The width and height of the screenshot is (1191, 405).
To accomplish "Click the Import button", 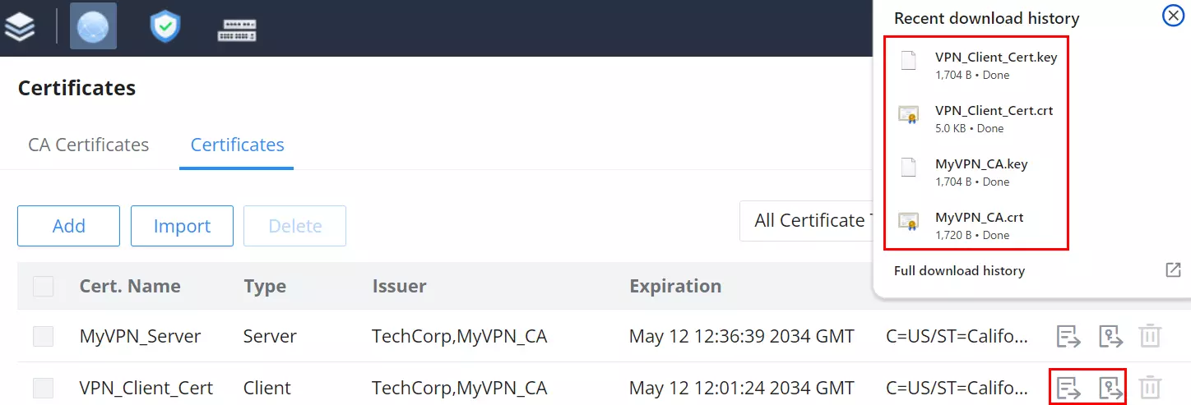I will [182, 226].
